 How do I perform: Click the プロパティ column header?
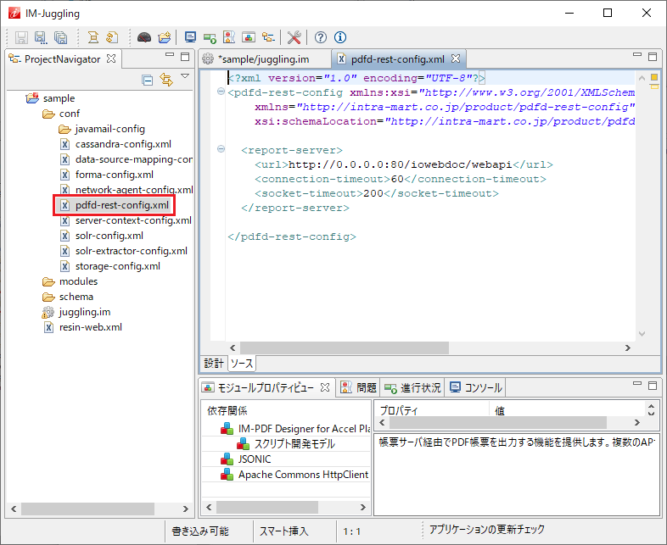pyautogui.click(x=433, y=410)
